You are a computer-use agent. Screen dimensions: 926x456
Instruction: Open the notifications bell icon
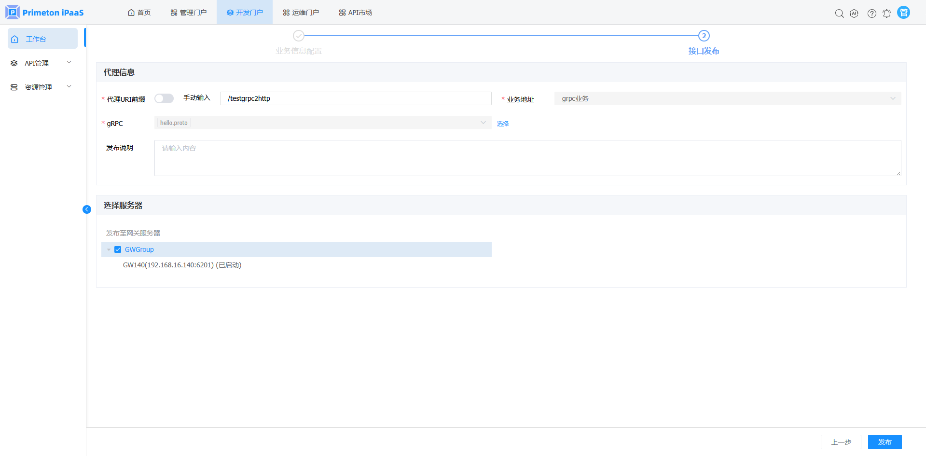point(886,14)
